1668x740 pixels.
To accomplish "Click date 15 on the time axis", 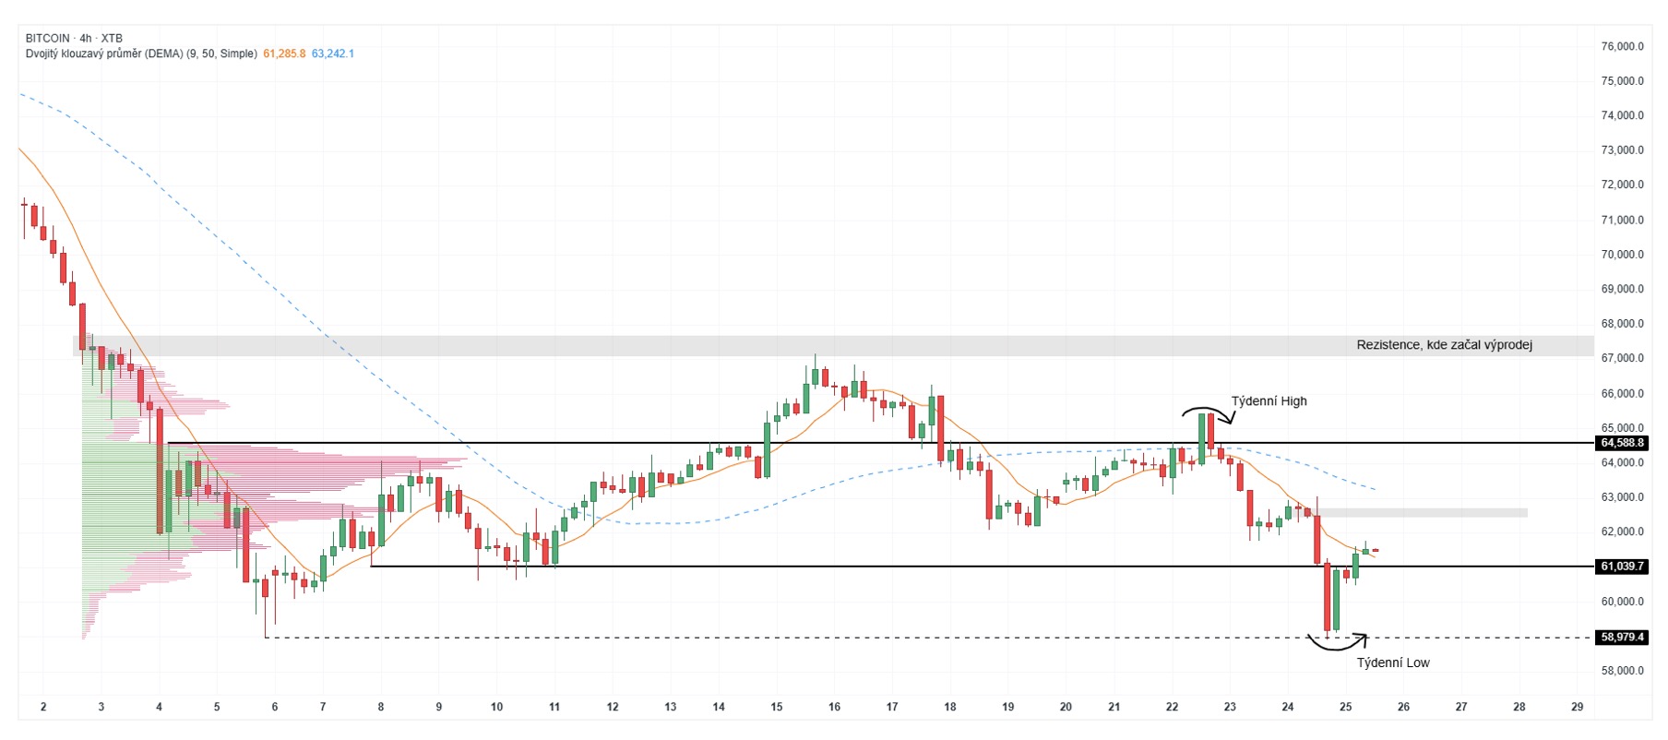I will (x=777, y=707).
